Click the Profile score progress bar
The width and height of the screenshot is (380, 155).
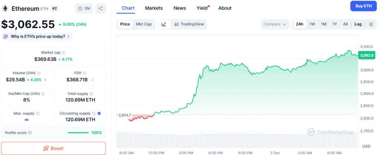[x=78, y=132]
